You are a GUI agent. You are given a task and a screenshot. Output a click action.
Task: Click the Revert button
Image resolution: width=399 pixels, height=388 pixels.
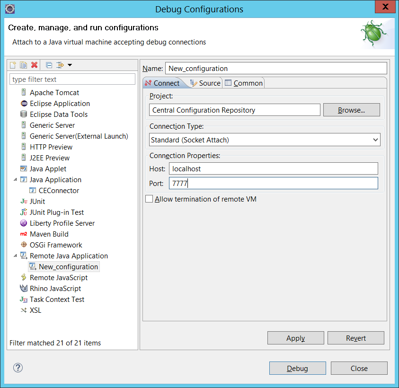tap(356, 338)
